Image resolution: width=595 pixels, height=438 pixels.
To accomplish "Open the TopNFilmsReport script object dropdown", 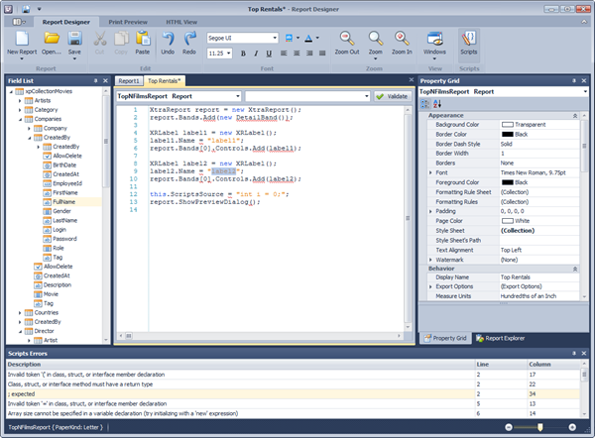I will pyautogui.click(x=238, y=96).
